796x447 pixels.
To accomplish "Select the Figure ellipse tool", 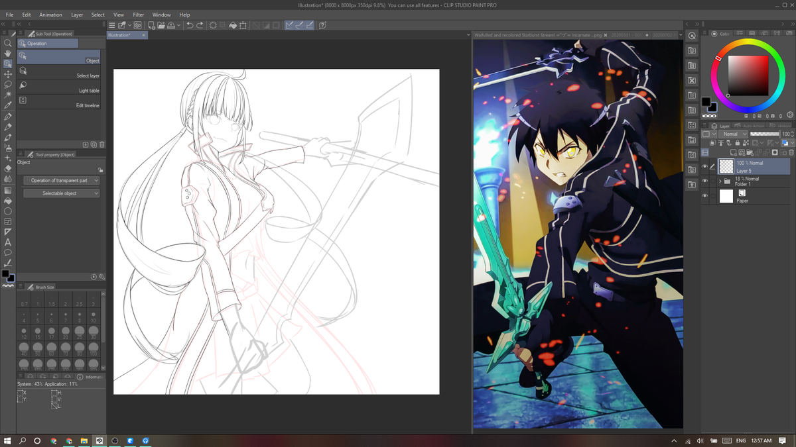I will pos(8,211).
